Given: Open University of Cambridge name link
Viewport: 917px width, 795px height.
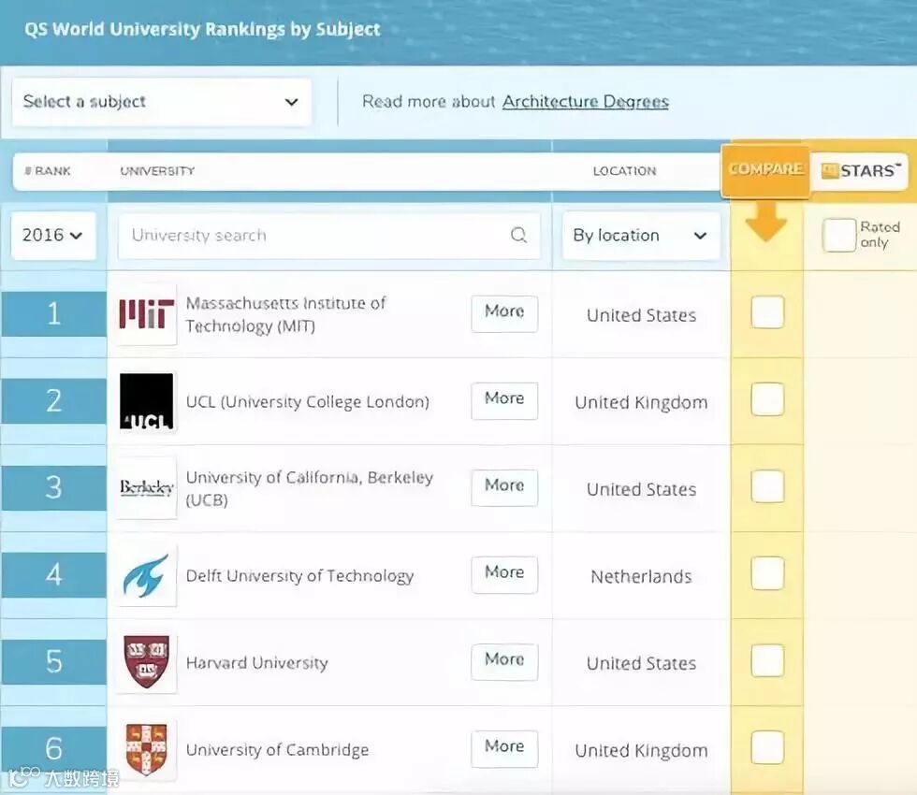Looking at the screenshot, I should pyautogui.click(x=277, y=750).
